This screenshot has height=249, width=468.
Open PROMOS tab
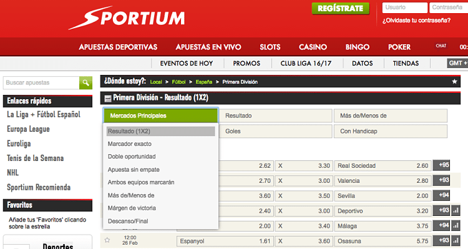[246, 63]
